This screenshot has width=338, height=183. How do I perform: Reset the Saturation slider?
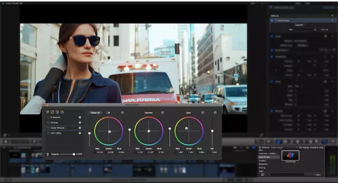(215, 113)
